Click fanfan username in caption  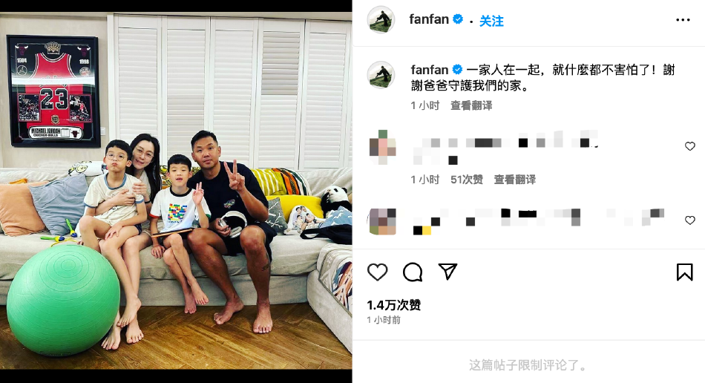(x=430, y=70)
